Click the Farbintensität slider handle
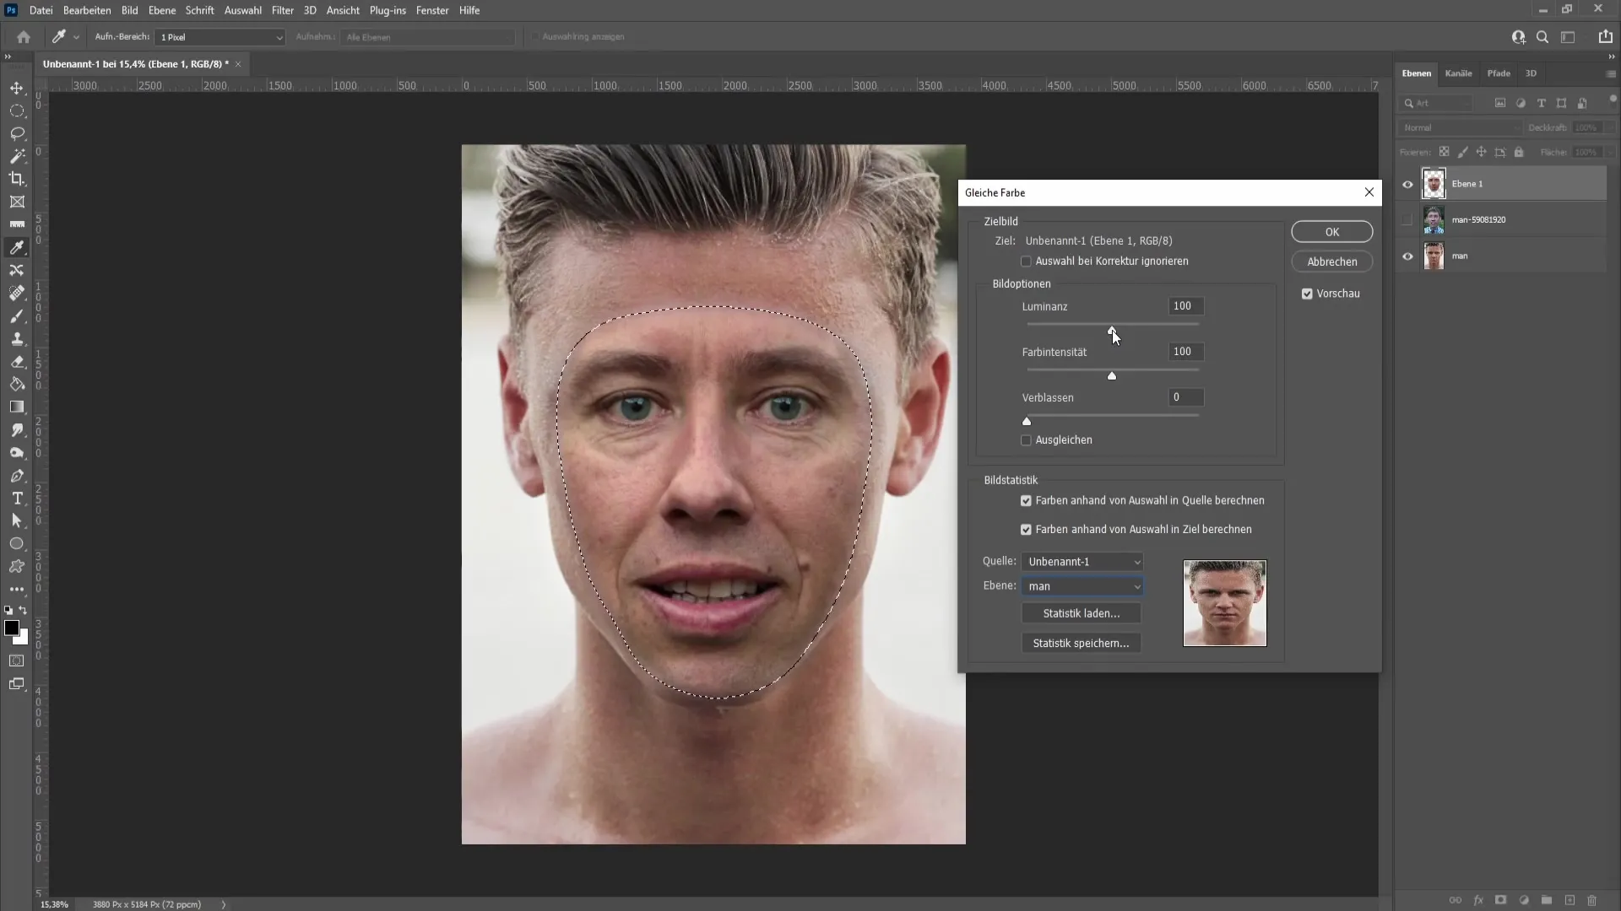 coord(1112,375)
